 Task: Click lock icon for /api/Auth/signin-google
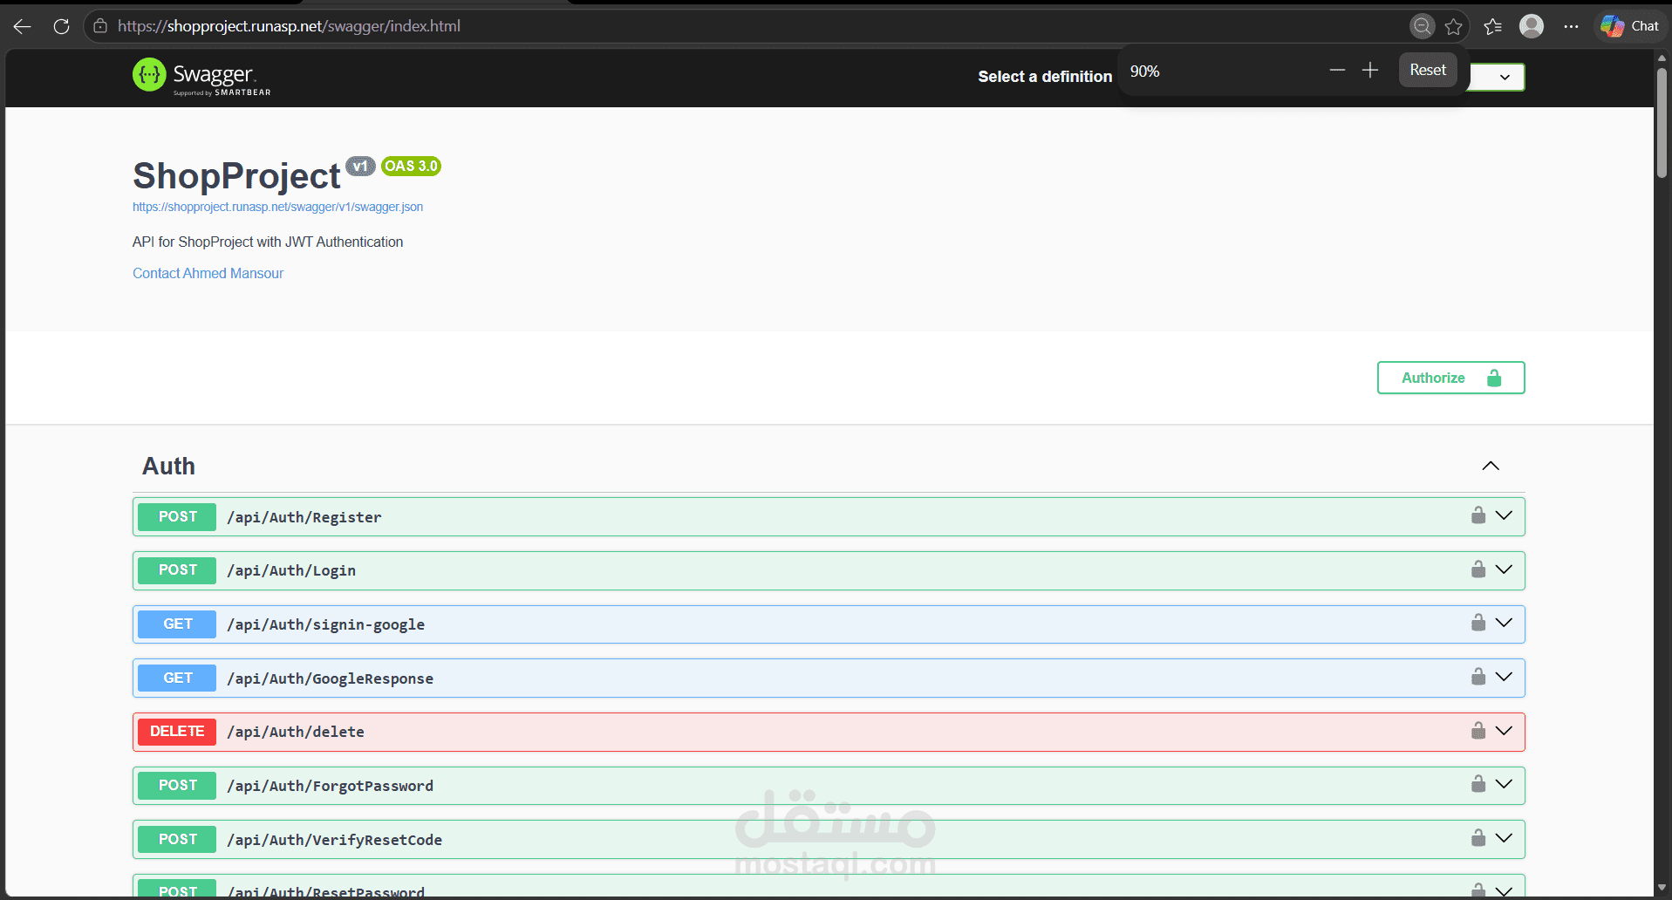click(1478, 623)
